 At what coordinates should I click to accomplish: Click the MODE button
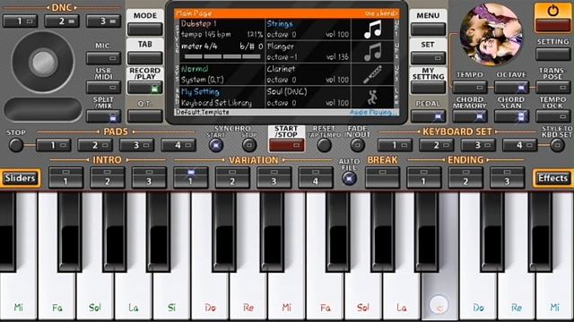point(145,29)
